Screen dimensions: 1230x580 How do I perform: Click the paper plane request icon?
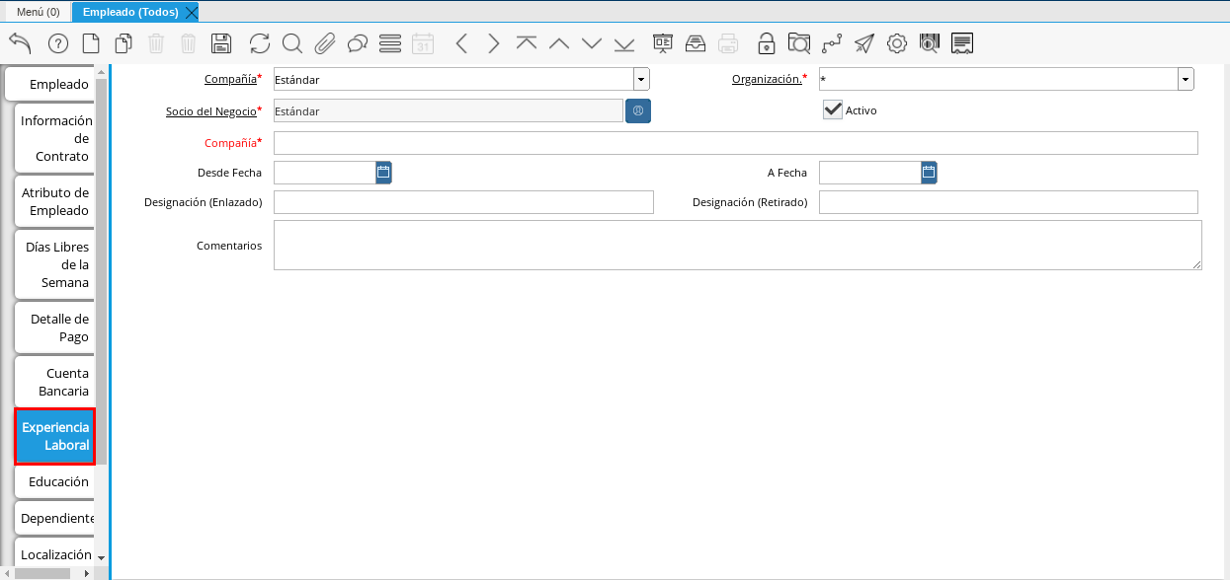(864, 43)
